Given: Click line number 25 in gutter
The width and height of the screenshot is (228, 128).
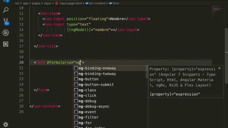Looking at the screenshot, I should [x=21, y=90].
